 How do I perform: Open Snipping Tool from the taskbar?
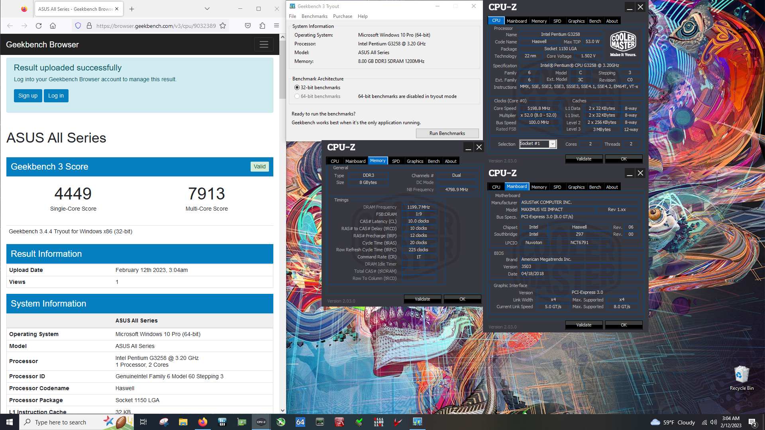[164, 422]
